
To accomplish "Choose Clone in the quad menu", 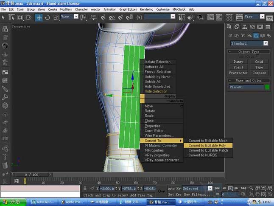I will 149,121.
